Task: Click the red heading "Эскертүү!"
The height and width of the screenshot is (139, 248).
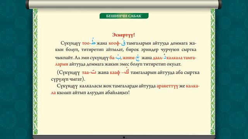Action: coord(124,35)
